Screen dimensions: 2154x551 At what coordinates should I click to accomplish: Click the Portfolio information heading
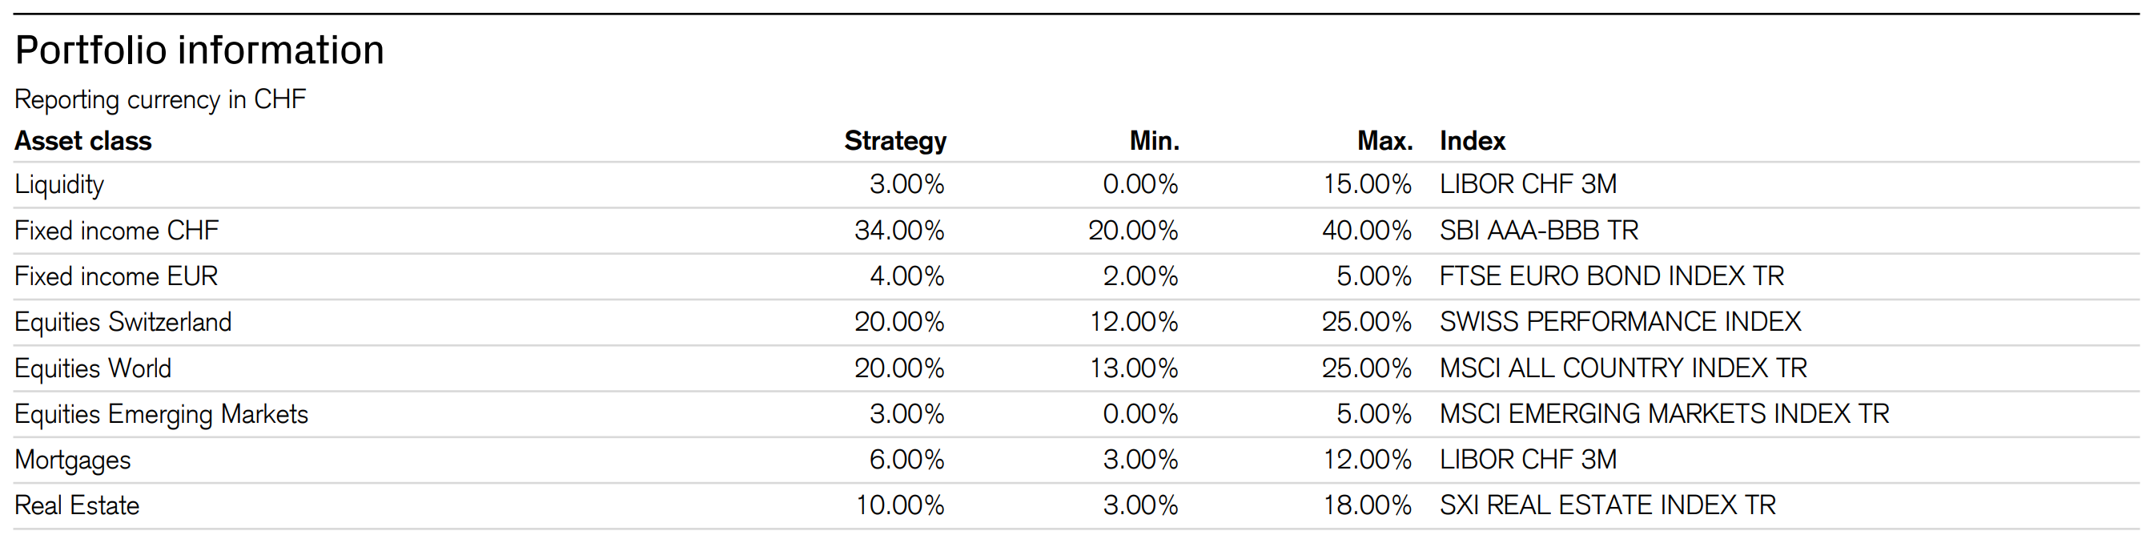pos(200,50)
